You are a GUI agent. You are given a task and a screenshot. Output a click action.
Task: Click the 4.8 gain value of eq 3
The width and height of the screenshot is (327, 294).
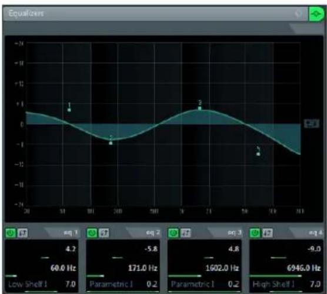[233, 249]
